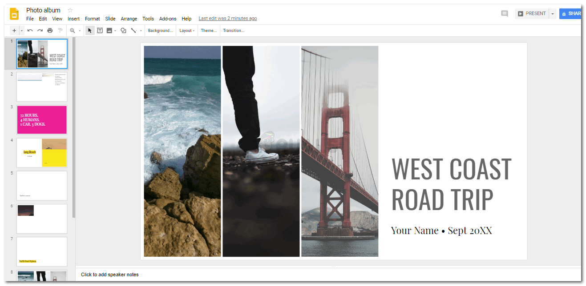The width and height of the screenshot is (586, 286).
Task: Click the sneaker photo on slide
Action: tap(261, 151)
